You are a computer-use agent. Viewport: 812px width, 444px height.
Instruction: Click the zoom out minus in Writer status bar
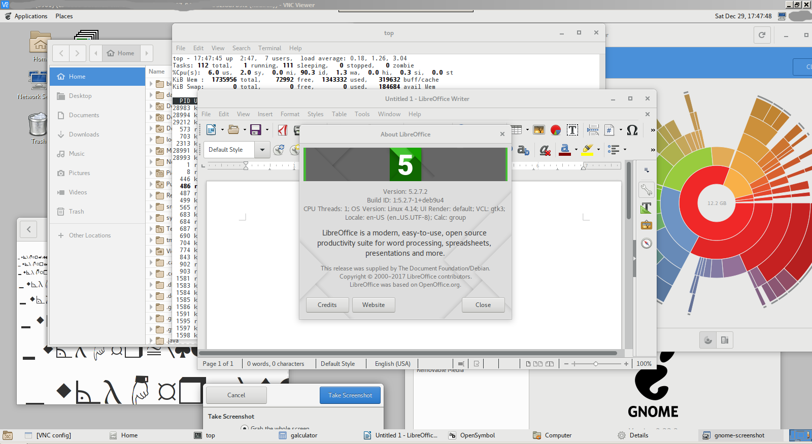567,364
